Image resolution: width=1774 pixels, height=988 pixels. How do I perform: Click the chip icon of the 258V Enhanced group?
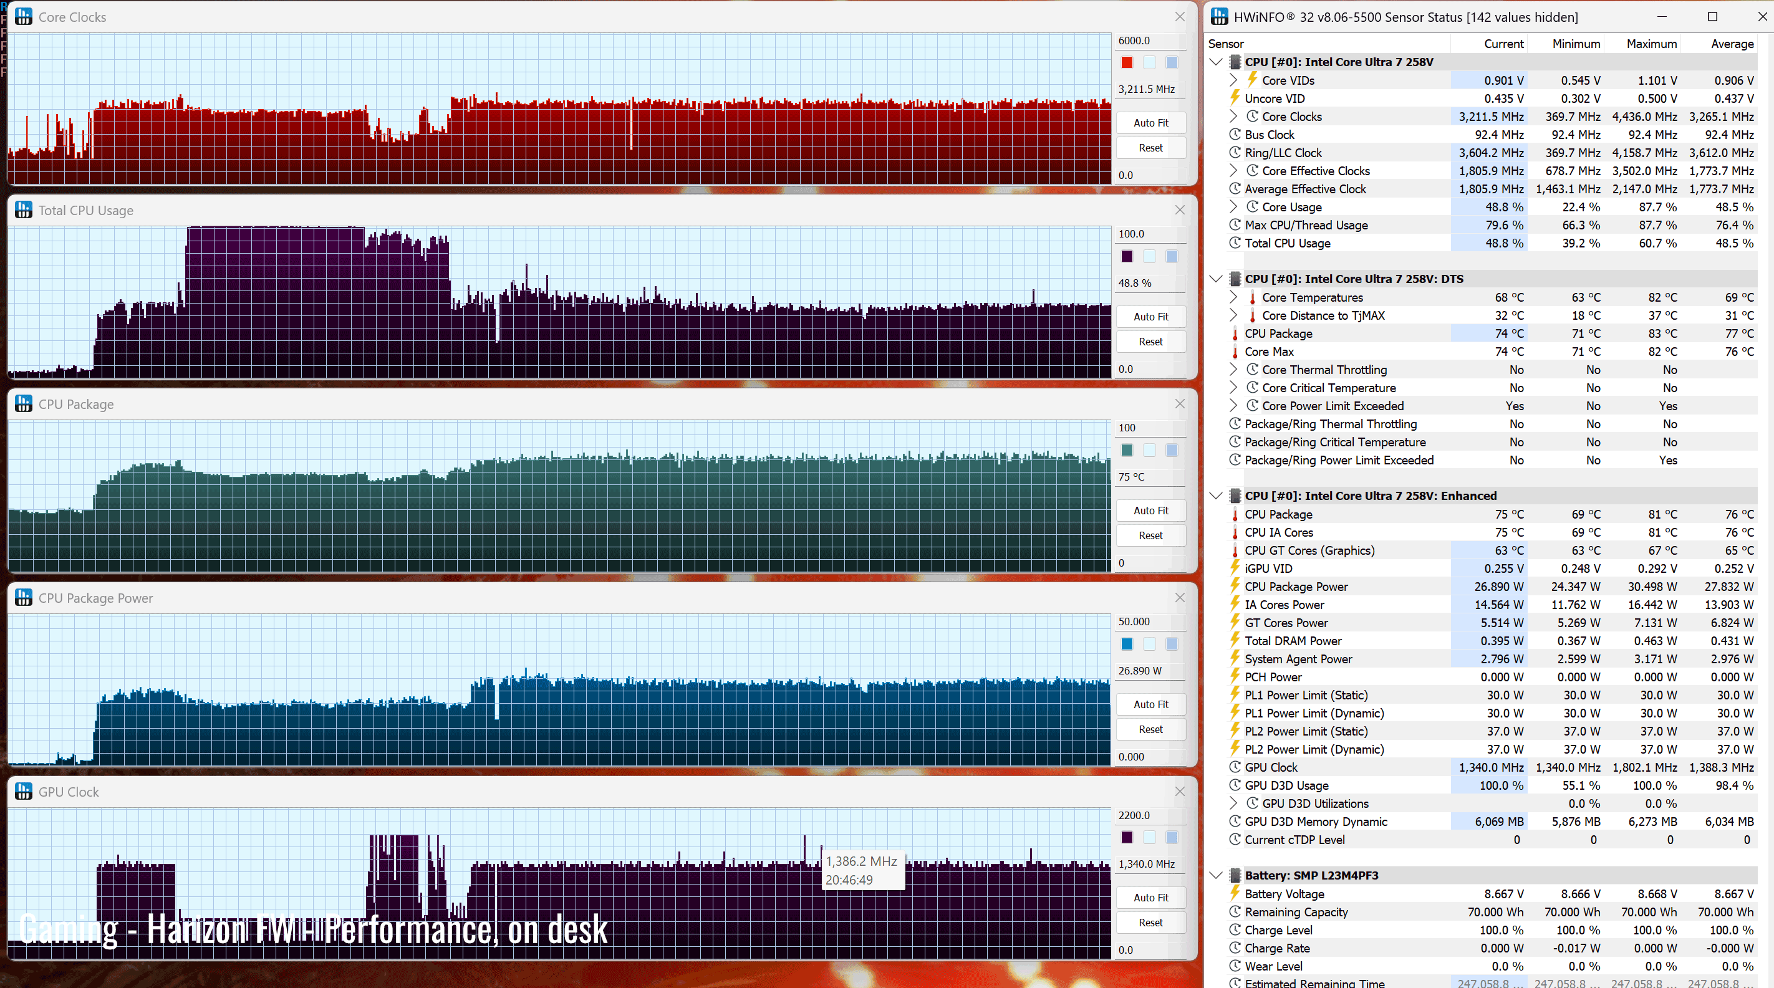(1235, 496)
